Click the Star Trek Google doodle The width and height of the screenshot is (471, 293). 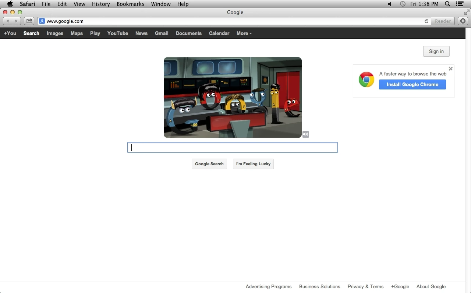click(x=233, y=98)
